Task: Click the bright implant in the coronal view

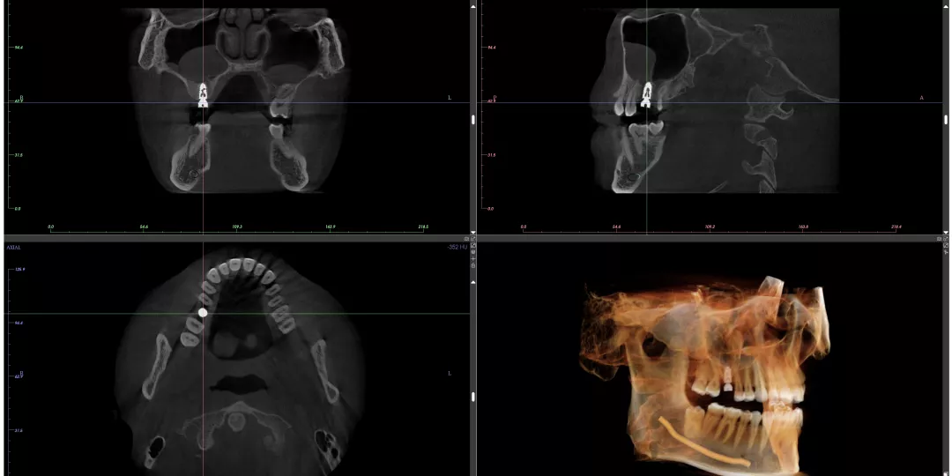Action: click(203, 94)
